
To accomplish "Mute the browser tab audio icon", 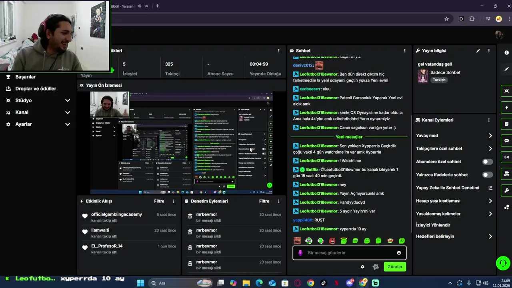I will pyautogui.click(x=139, y=6).
